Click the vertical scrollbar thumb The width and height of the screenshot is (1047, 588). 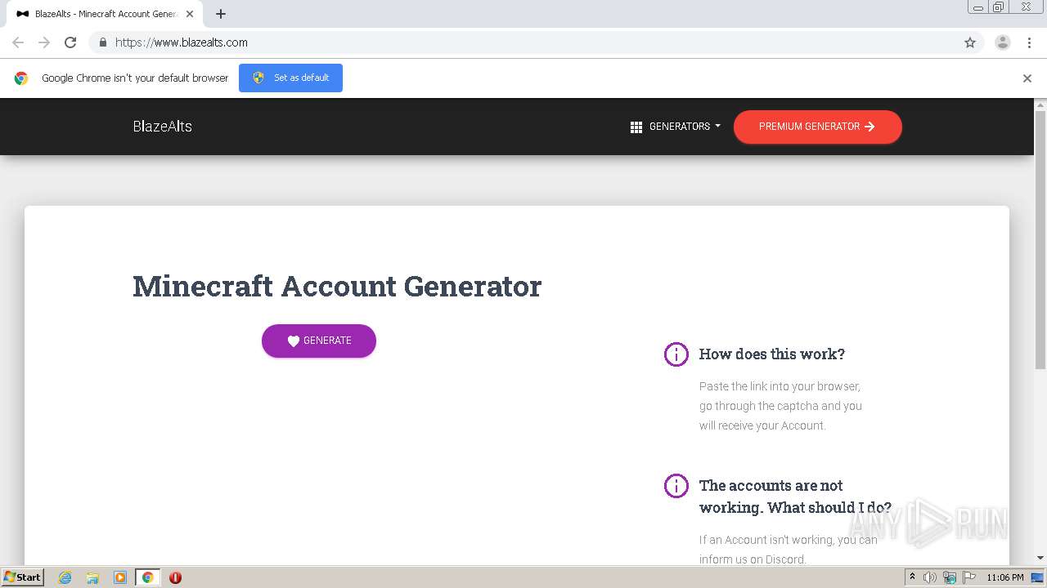click(1040, 239)
